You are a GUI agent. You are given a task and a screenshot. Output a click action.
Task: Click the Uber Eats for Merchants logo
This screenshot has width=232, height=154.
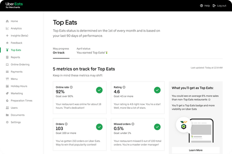point(14,5)
